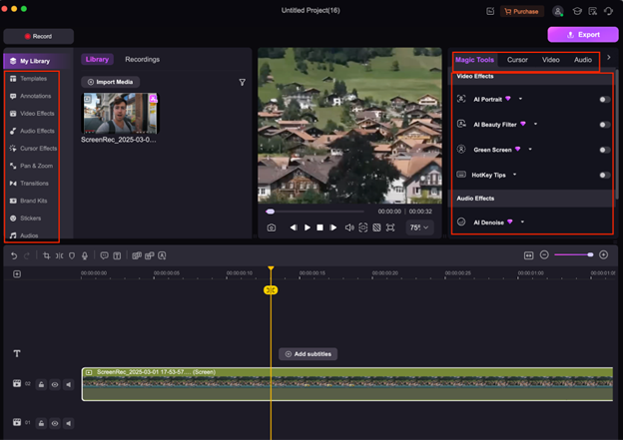Expand the AI Beauty Filter dropdown arrow
The height and width of the screenshot is (440, 623).
[535, 125]
